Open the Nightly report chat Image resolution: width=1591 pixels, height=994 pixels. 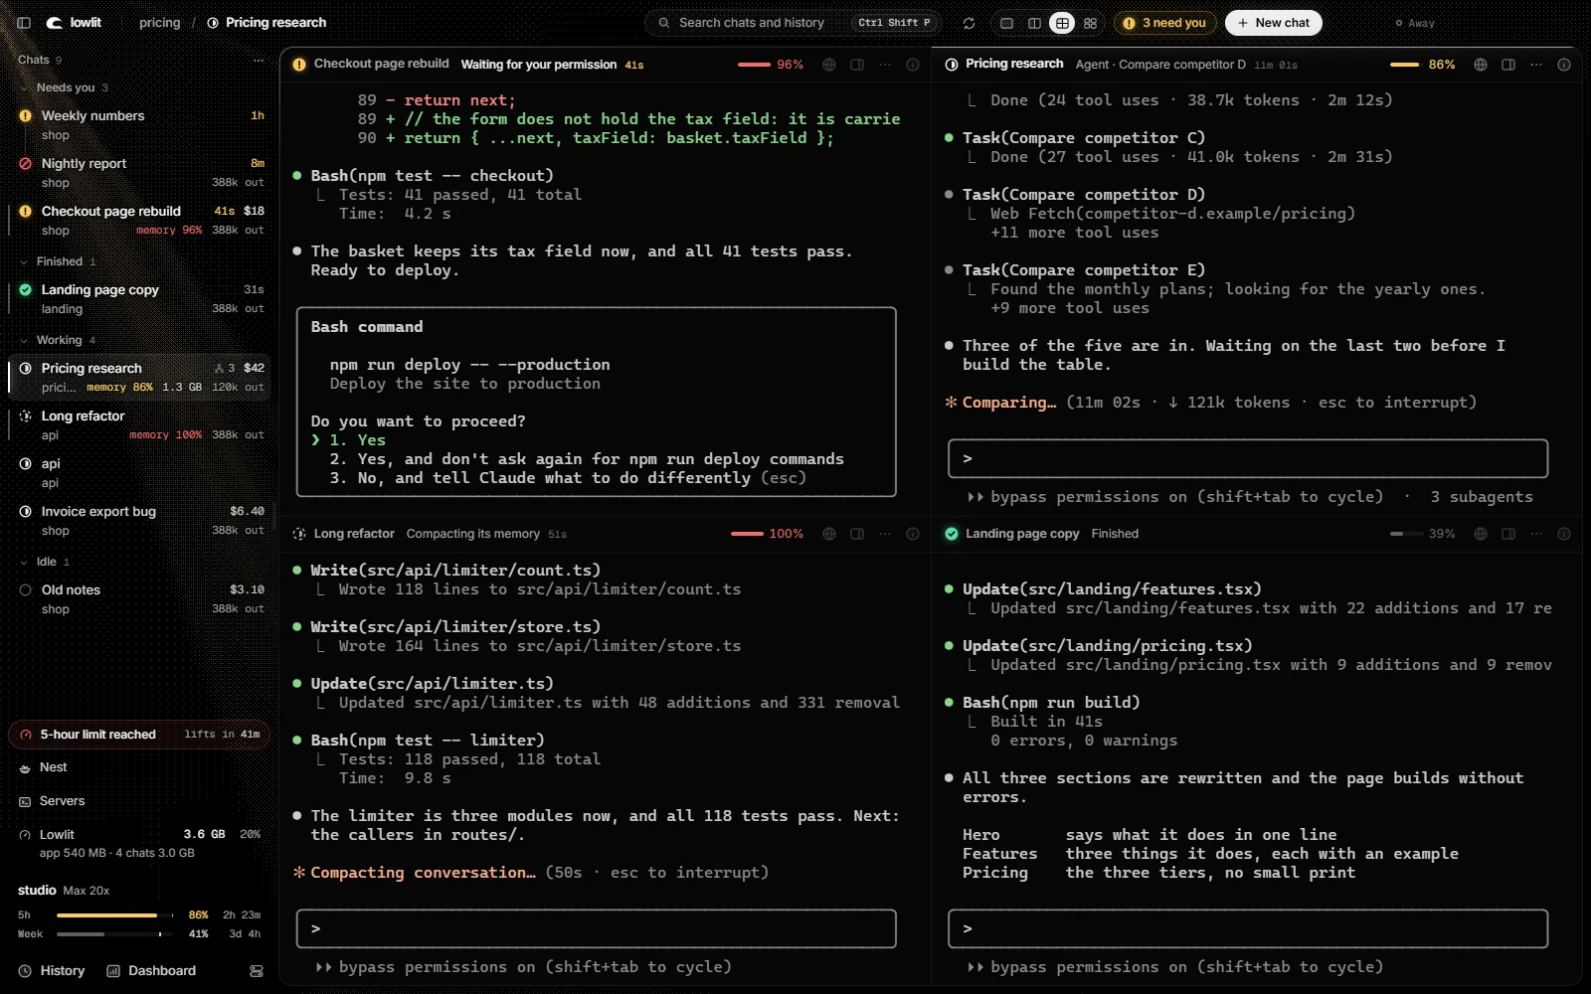click(x=139, y=173)
